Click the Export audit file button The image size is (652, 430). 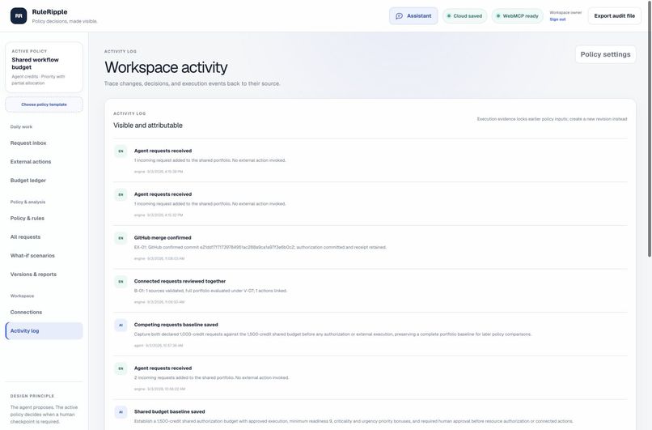614,16
